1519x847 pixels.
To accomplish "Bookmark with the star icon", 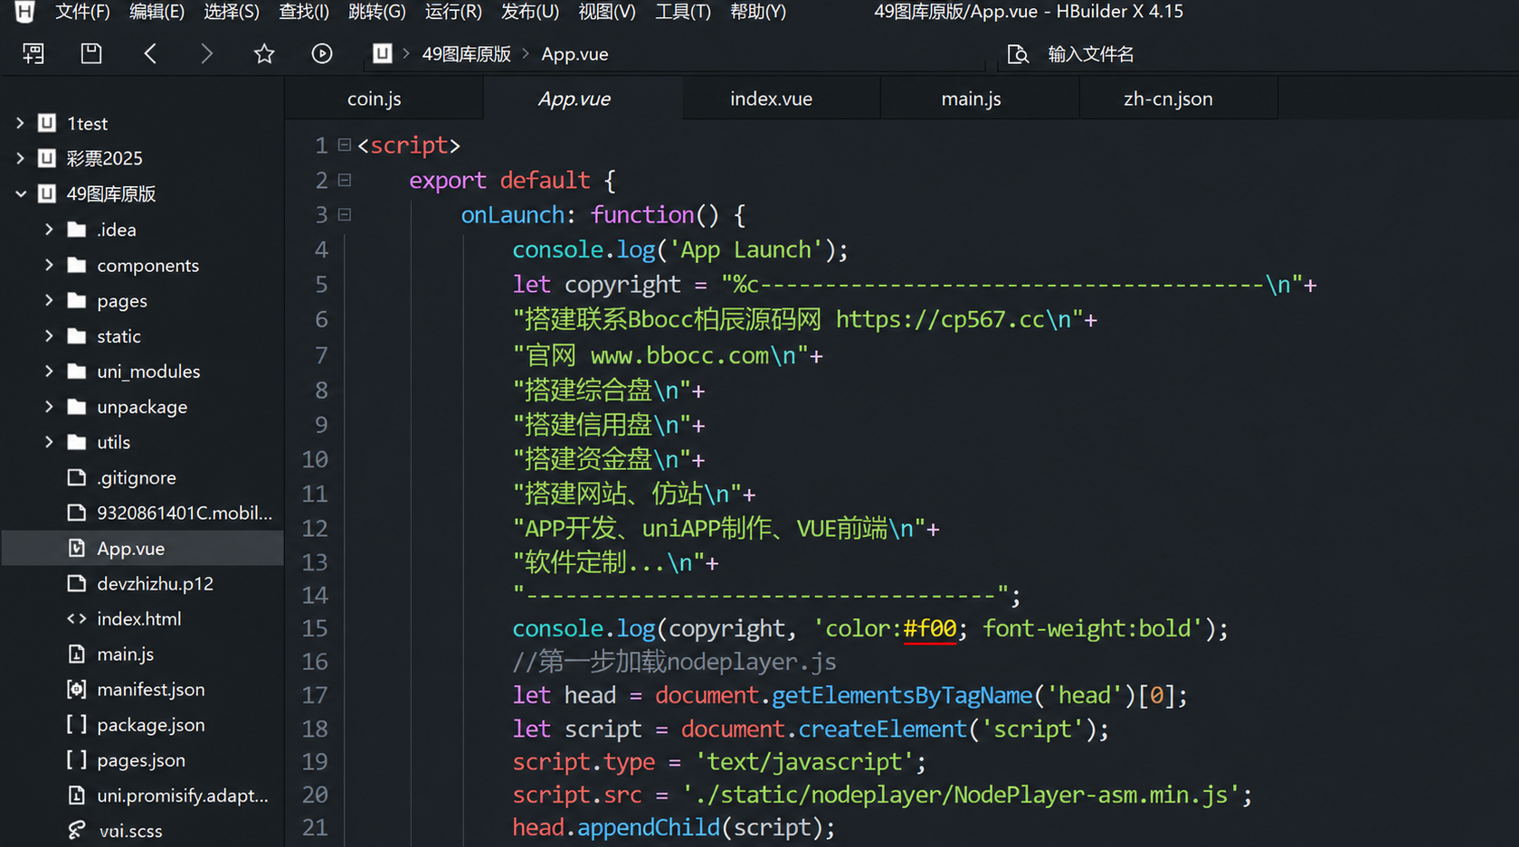I will 264,54.
